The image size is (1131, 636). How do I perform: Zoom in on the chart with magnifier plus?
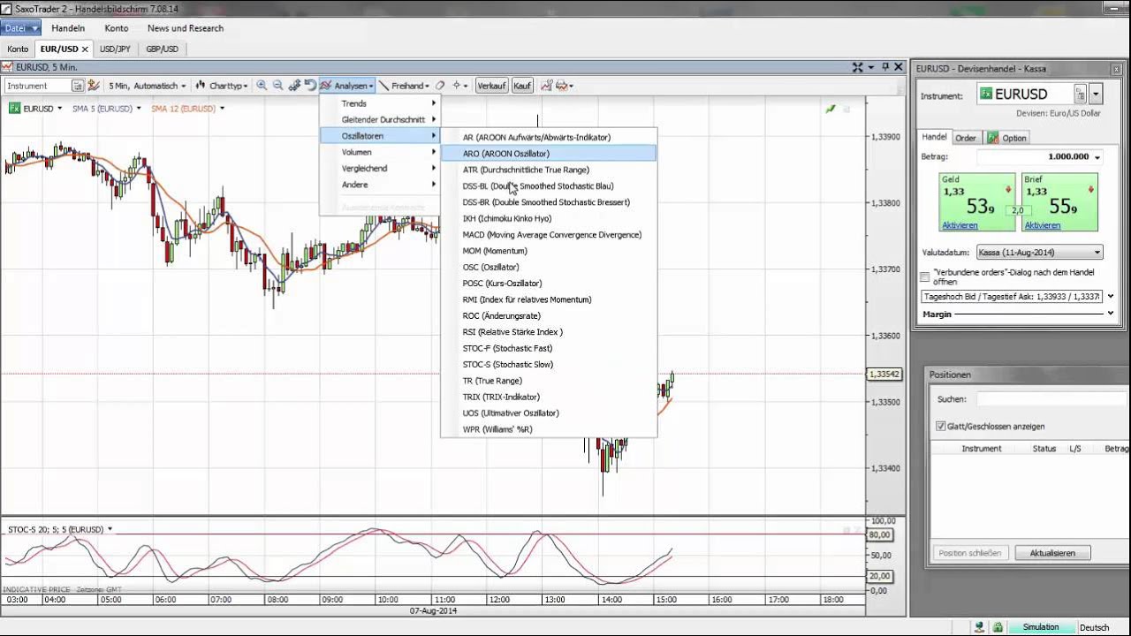(262, 86)
